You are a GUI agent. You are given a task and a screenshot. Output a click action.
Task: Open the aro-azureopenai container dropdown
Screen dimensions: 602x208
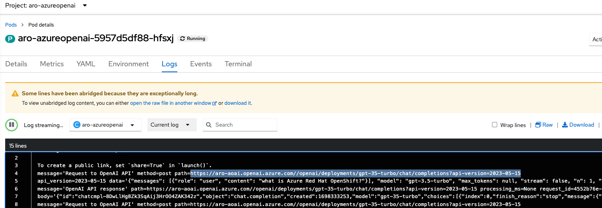(x=106, y=125)
